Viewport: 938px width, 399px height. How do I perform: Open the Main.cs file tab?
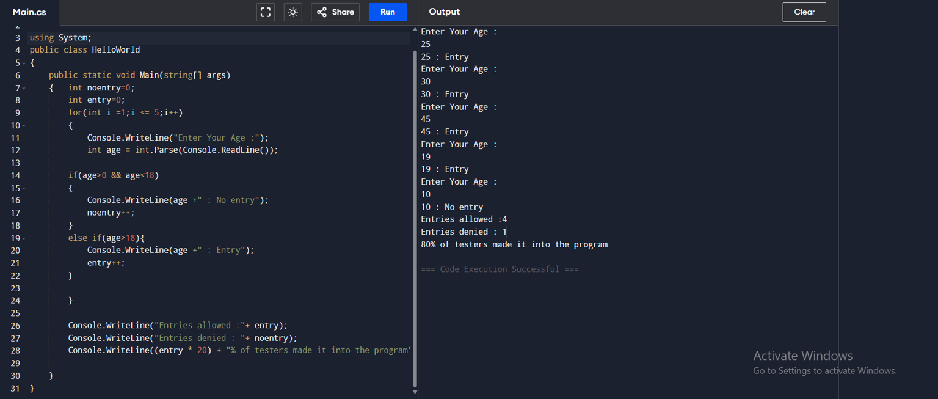point(29,12)
